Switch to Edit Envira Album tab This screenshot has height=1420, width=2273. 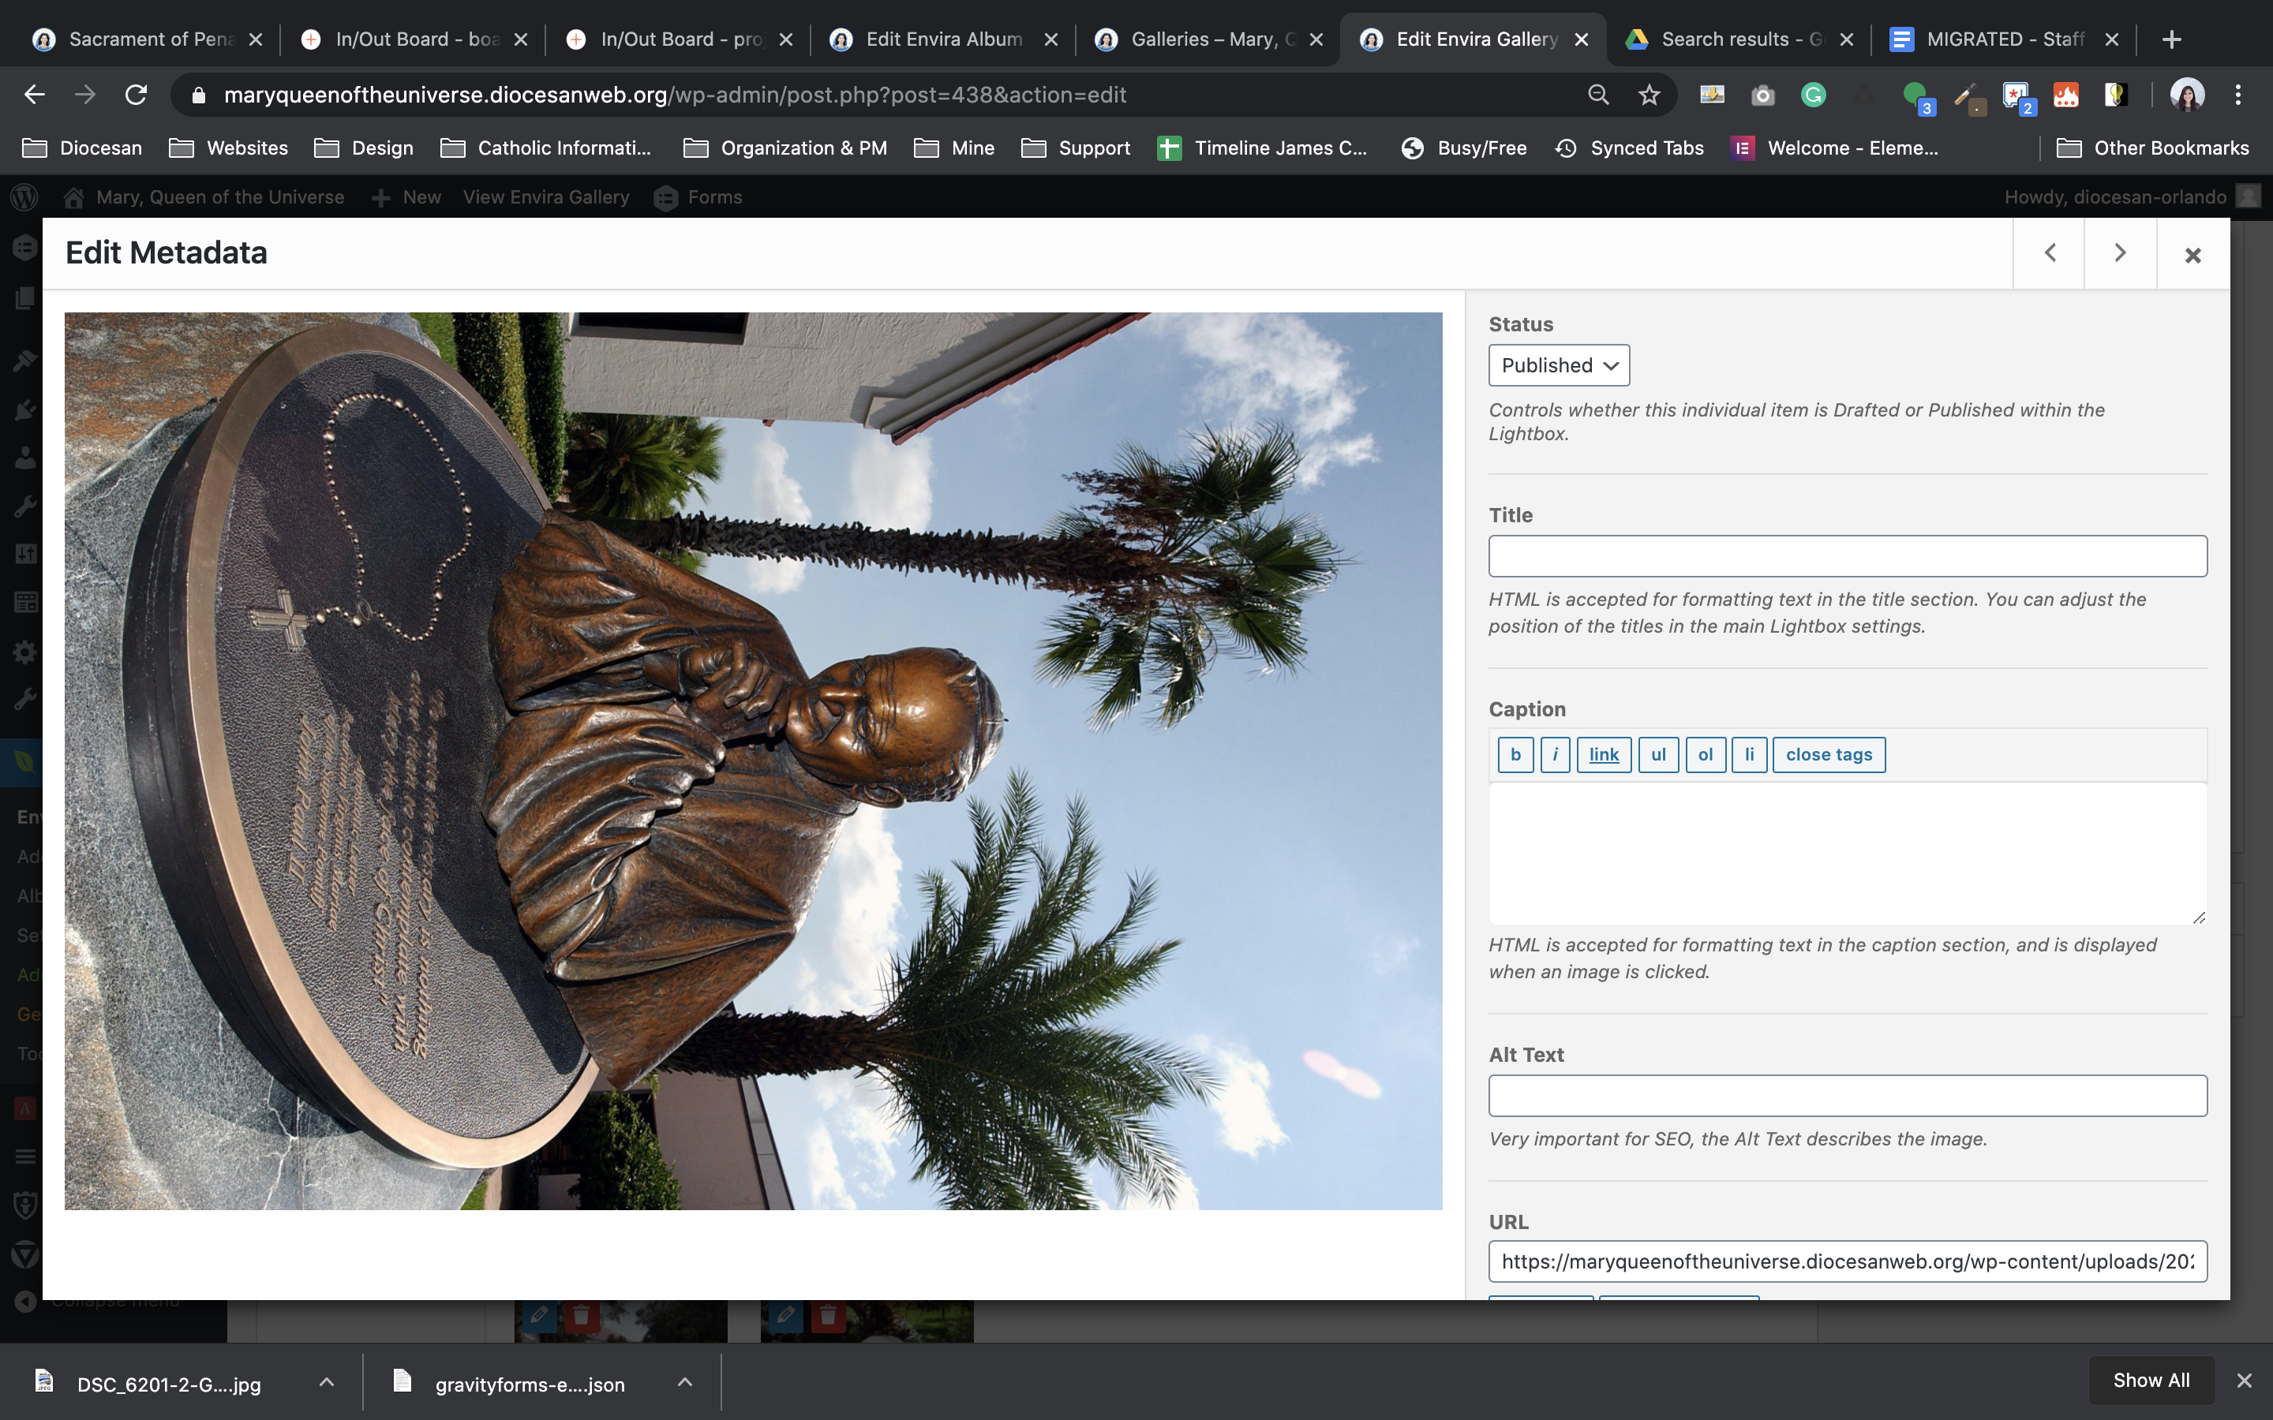click(x=943, y=39)
